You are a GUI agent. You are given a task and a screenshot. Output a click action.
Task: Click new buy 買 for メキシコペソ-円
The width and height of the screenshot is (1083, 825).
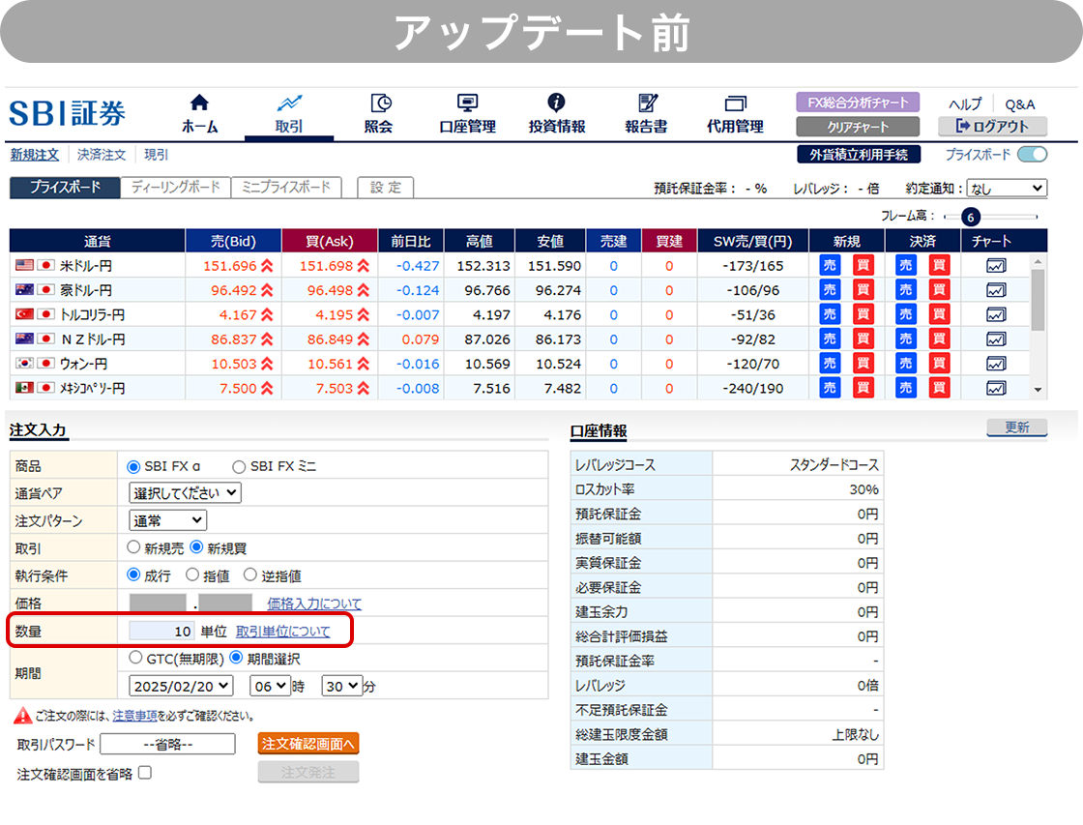(x=863, y=388)
